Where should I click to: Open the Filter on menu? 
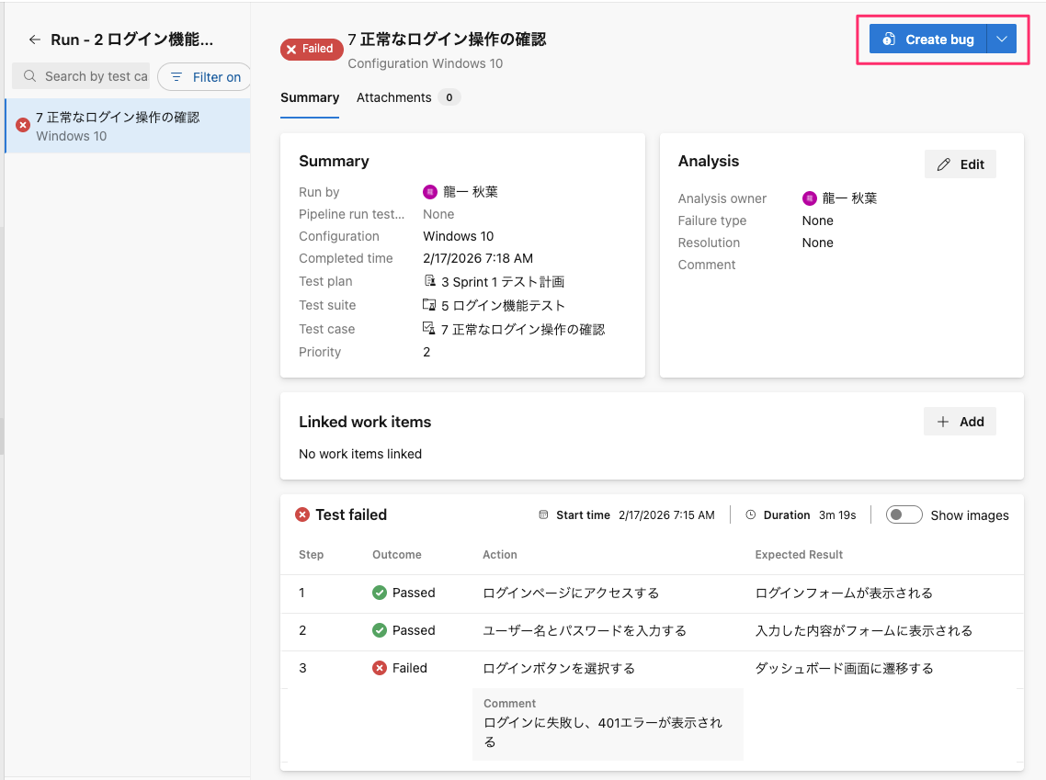205,77
